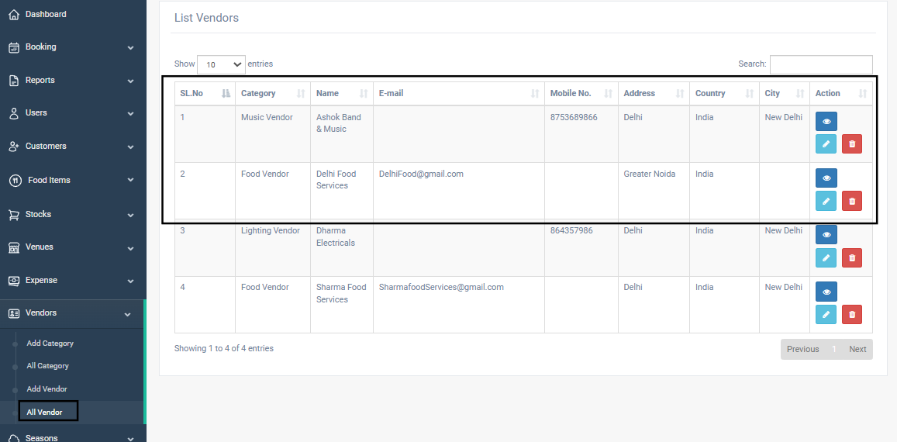
Task: Expand the Expense menu chevron
Action: (130, 281)
